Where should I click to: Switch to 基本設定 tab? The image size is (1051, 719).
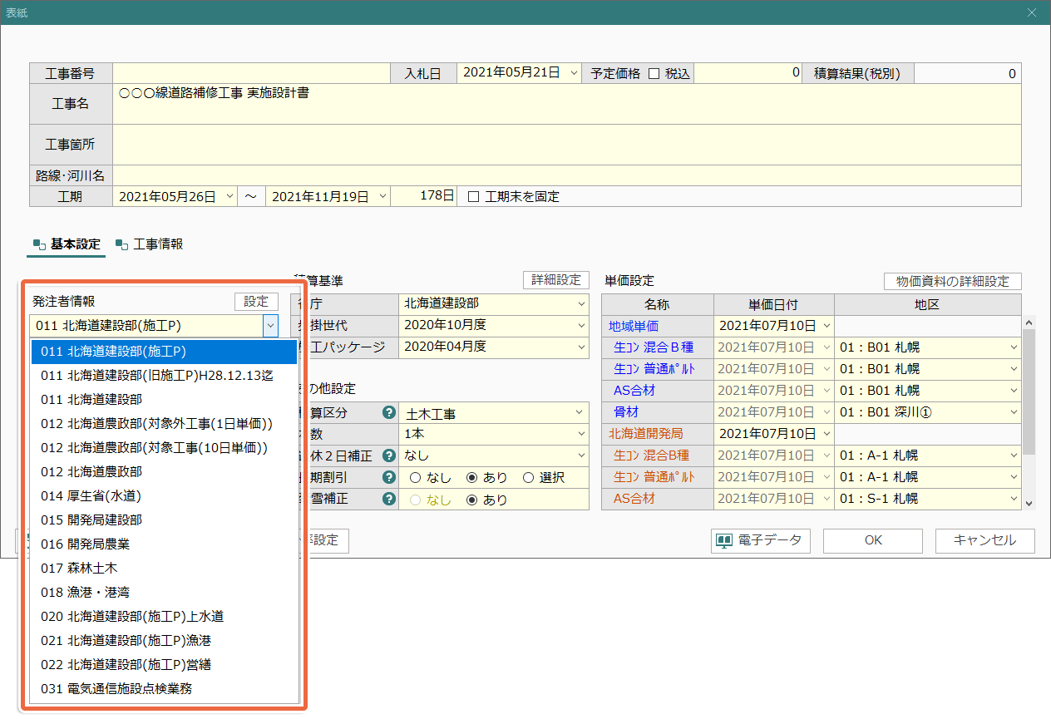click(67, 244)
